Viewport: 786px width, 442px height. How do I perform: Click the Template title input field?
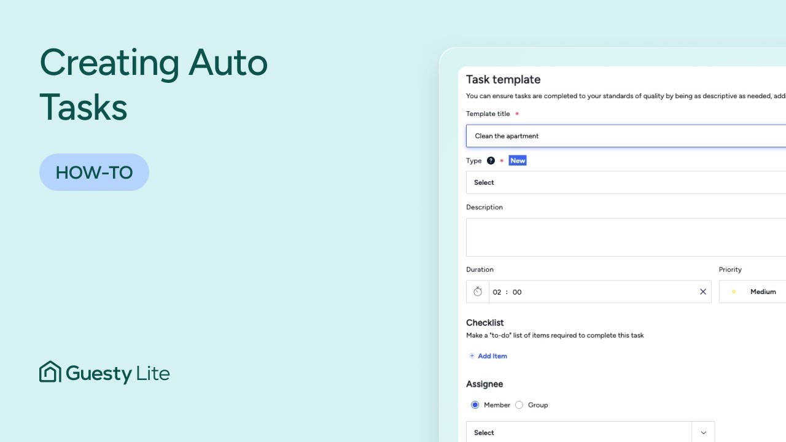[x=626, y=136]
